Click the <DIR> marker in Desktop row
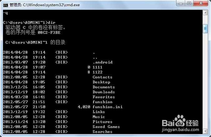Viewport: 211px width, 137px height. coord(61,82)
